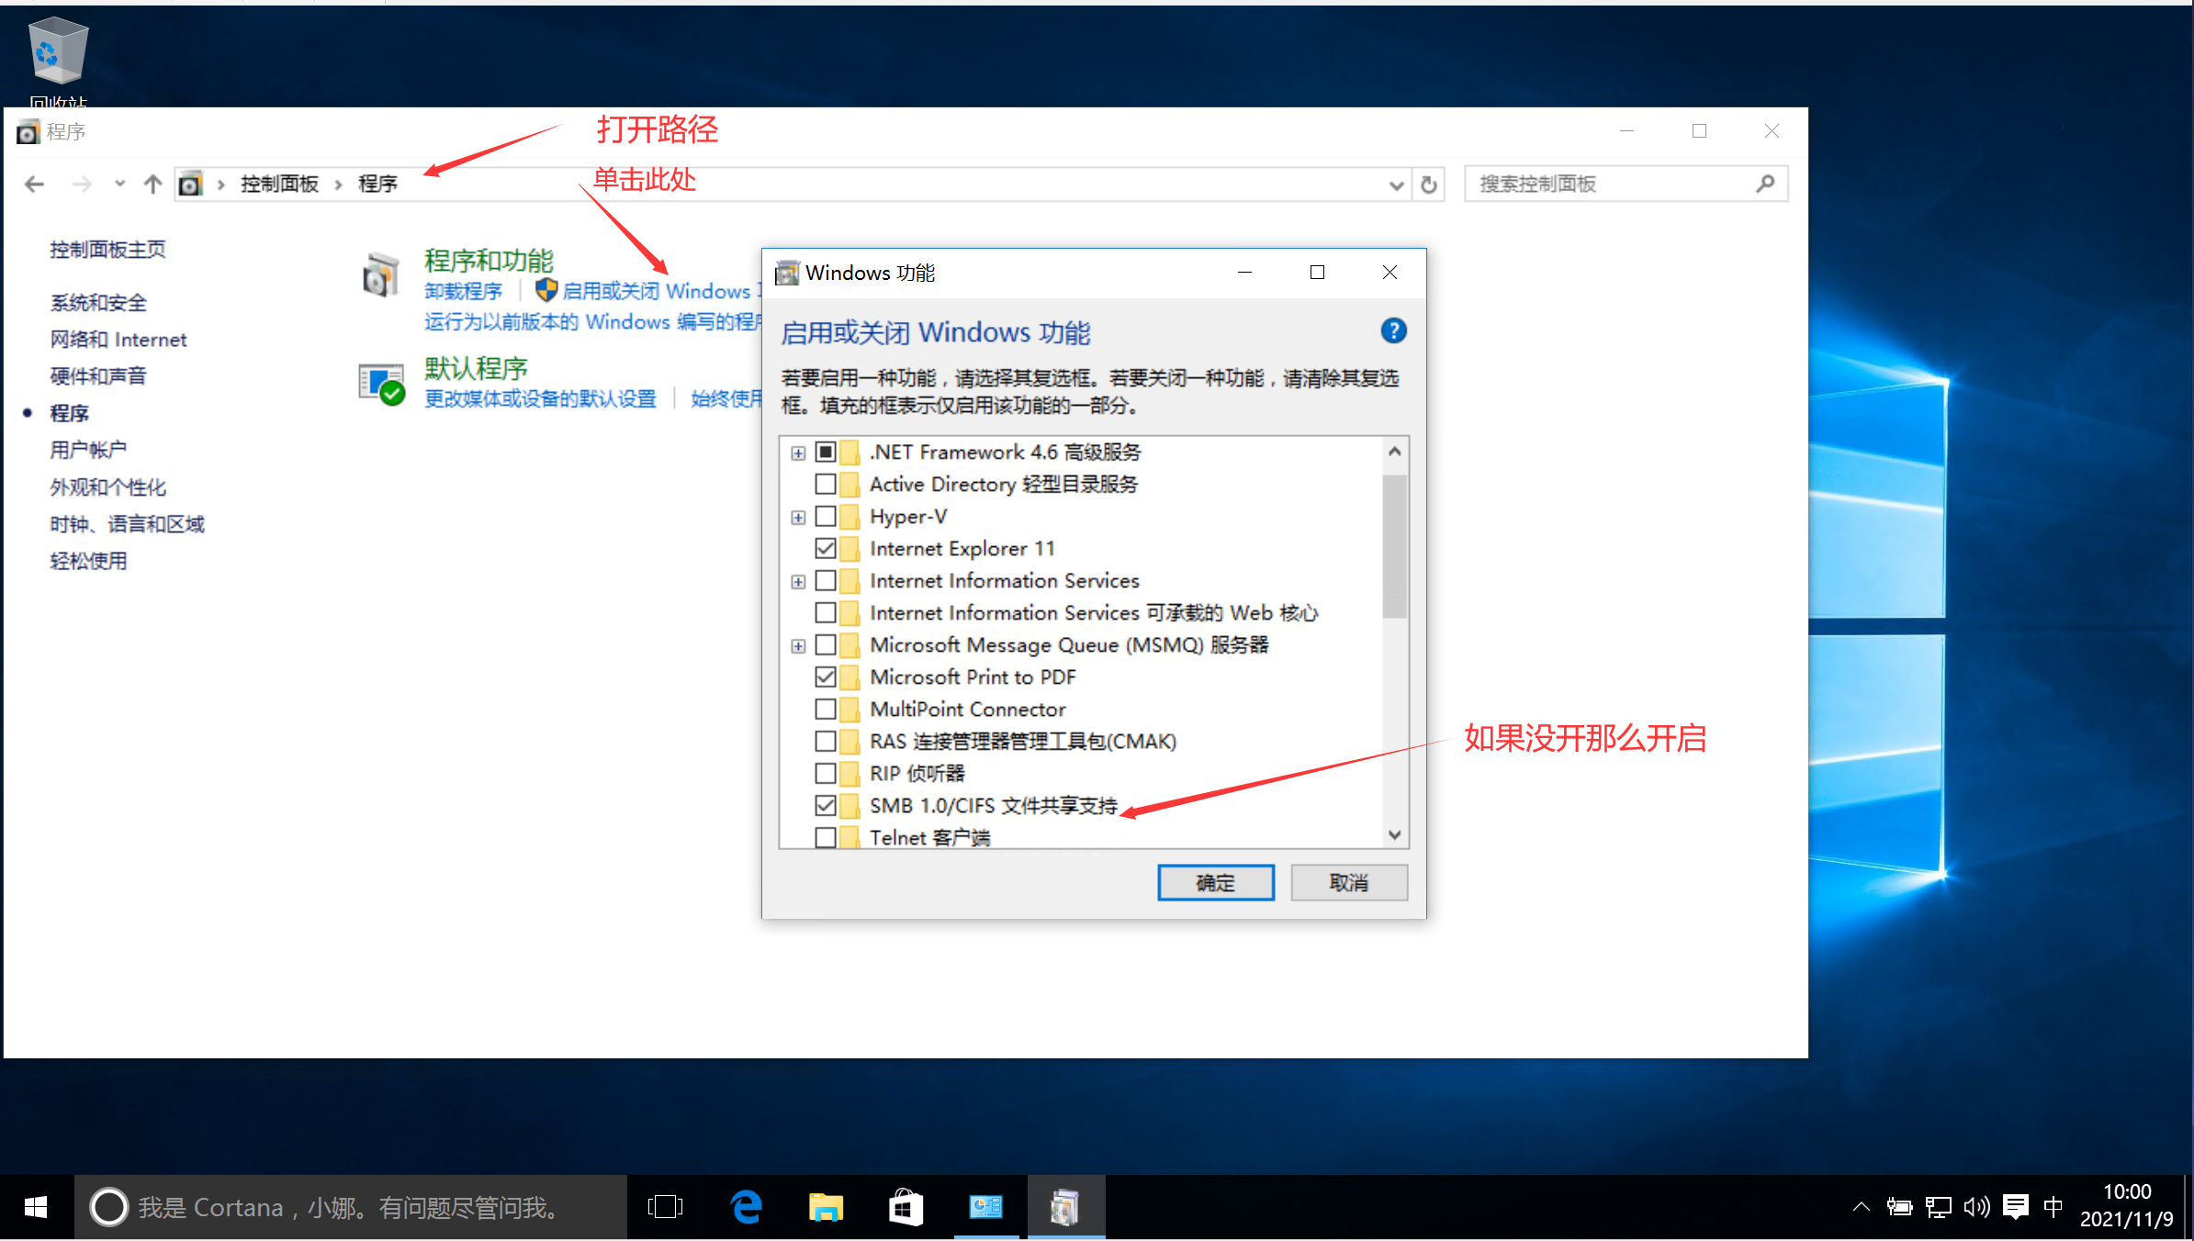Check the Microsoft Message Queue (MSMQ) checkbox

826,644
